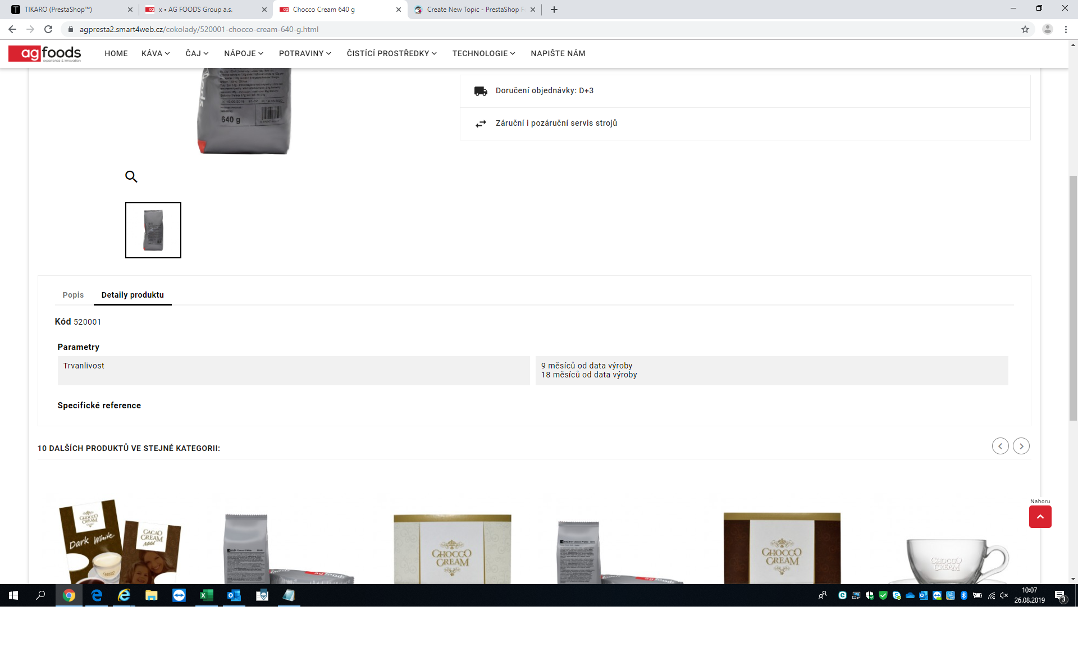This screenshot has height=647, width=1078.
Task: Open the Chrome profile avatar icon
Action: click(x=1047, y=29)
